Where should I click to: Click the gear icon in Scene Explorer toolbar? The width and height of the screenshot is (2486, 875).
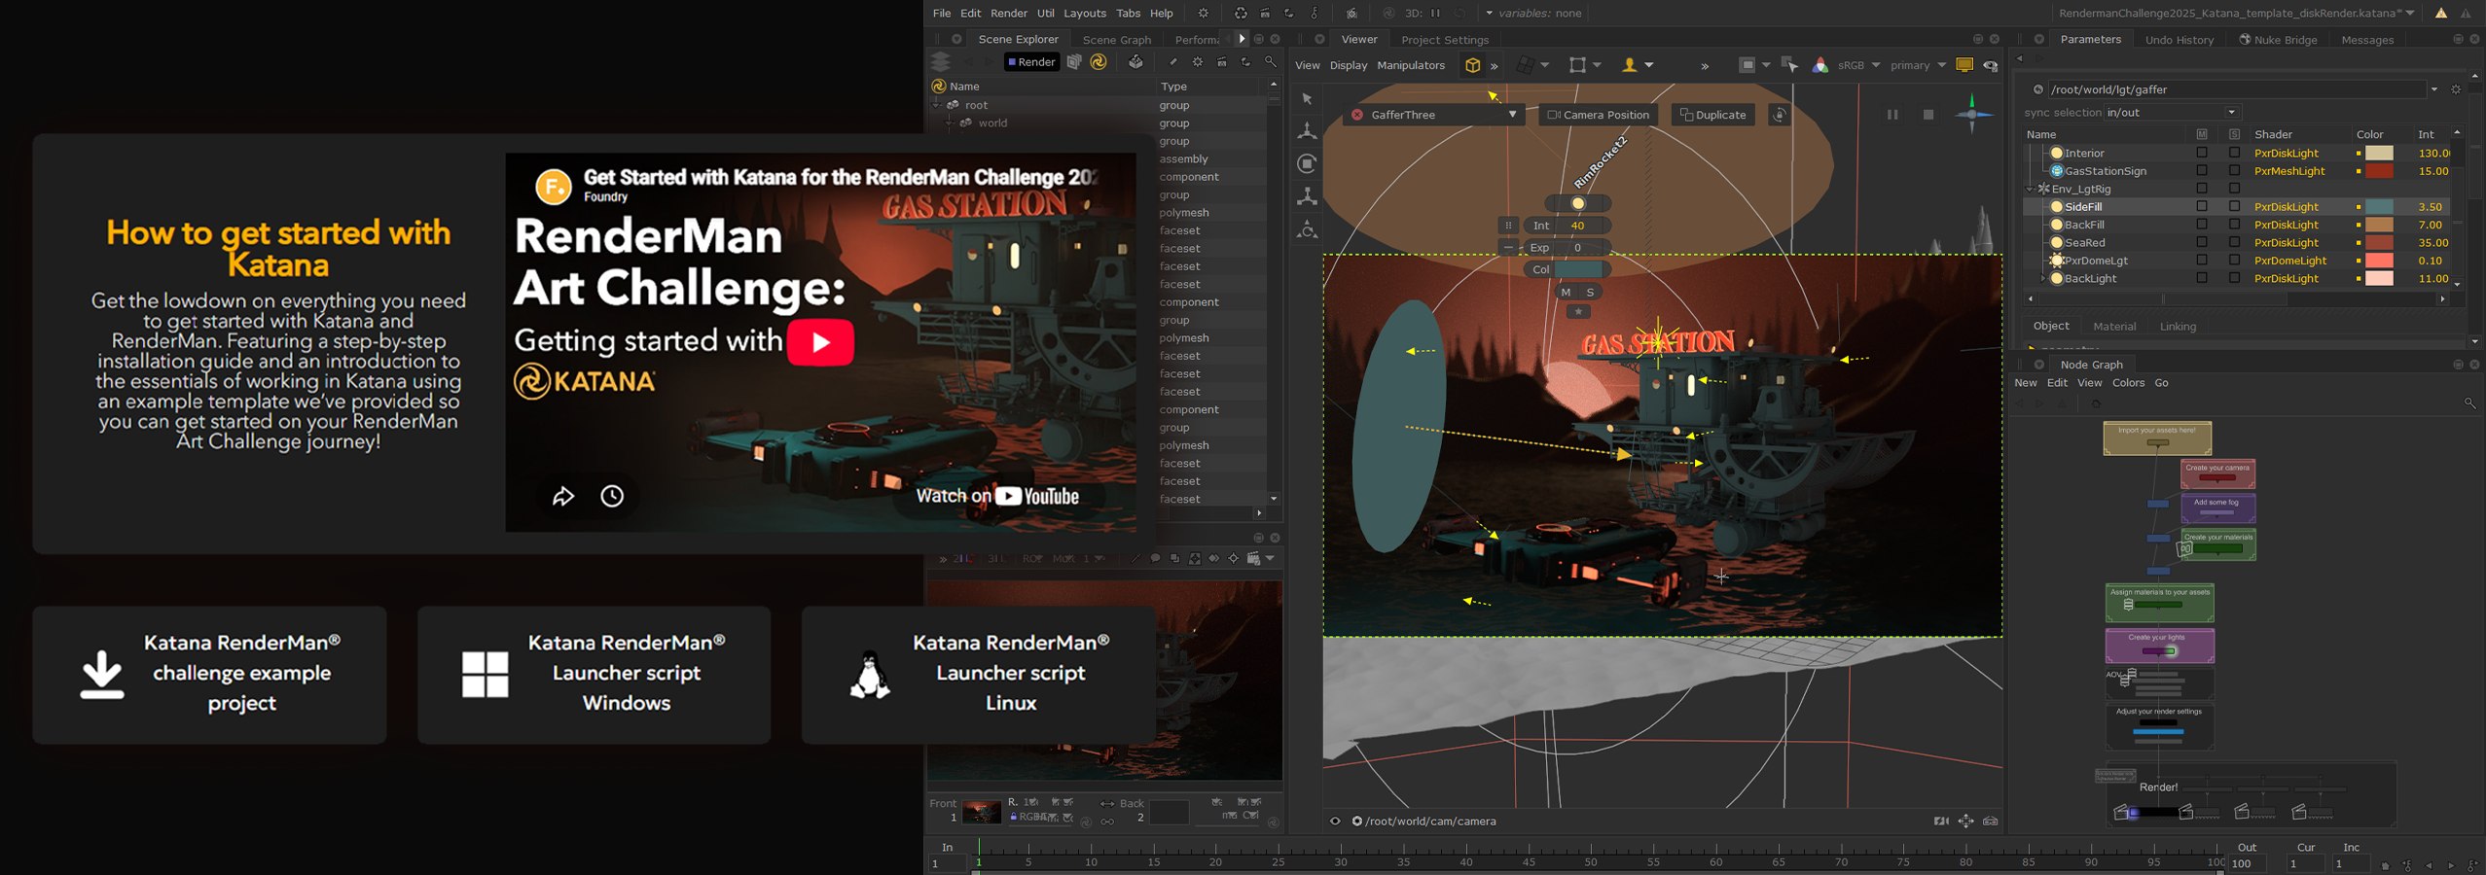(1197, 62)
